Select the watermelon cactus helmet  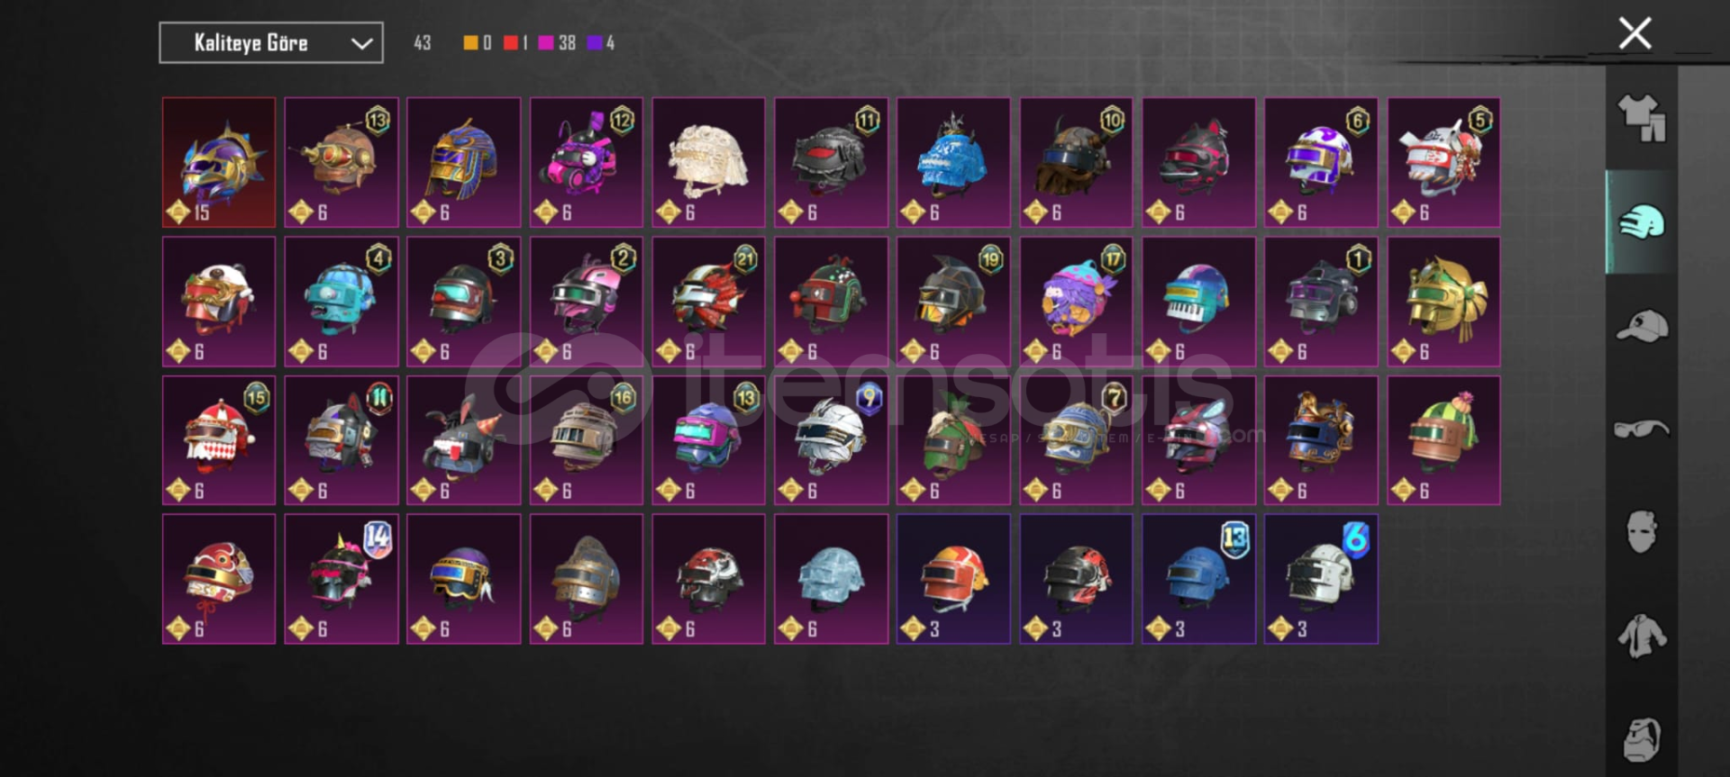1443,440
